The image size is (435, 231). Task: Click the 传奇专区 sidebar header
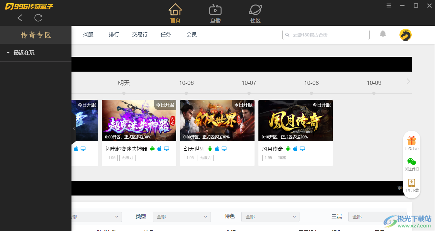[36, 35]
